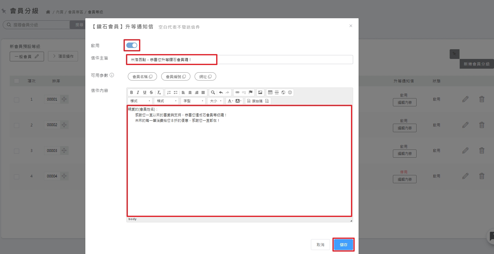
Task: Click the unlink icon
Action: point(244,92)
